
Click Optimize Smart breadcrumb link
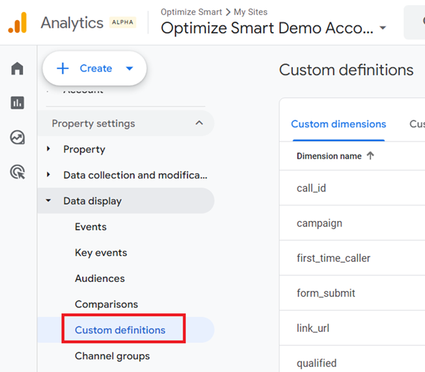[192, 12]
